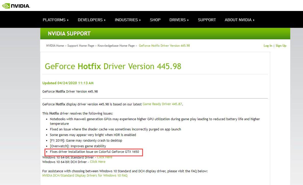This screenshot has width=303, height=185.
Task: Click the Overwatch game stability bullet text
Action: click(78, 146)
